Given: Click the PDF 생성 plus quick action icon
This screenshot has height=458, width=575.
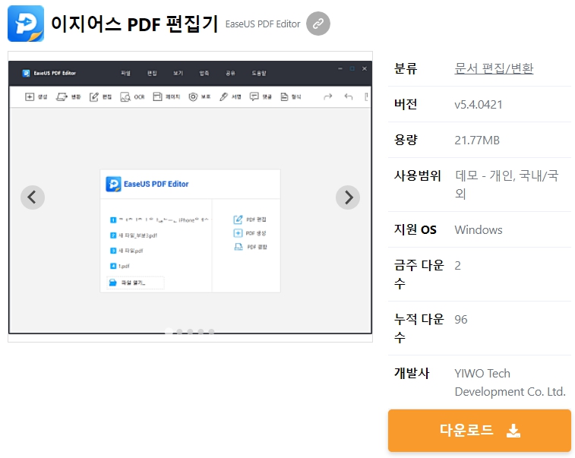Looking at the screenshot, I should tap(238, 233).
